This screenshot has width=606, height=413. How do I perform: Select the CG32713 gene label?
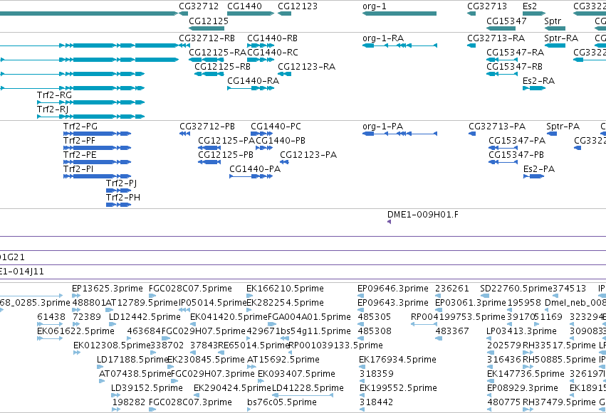point(487,6)
